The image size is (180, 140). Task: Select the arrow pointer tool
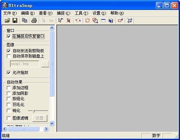click(x=44, y=21)
